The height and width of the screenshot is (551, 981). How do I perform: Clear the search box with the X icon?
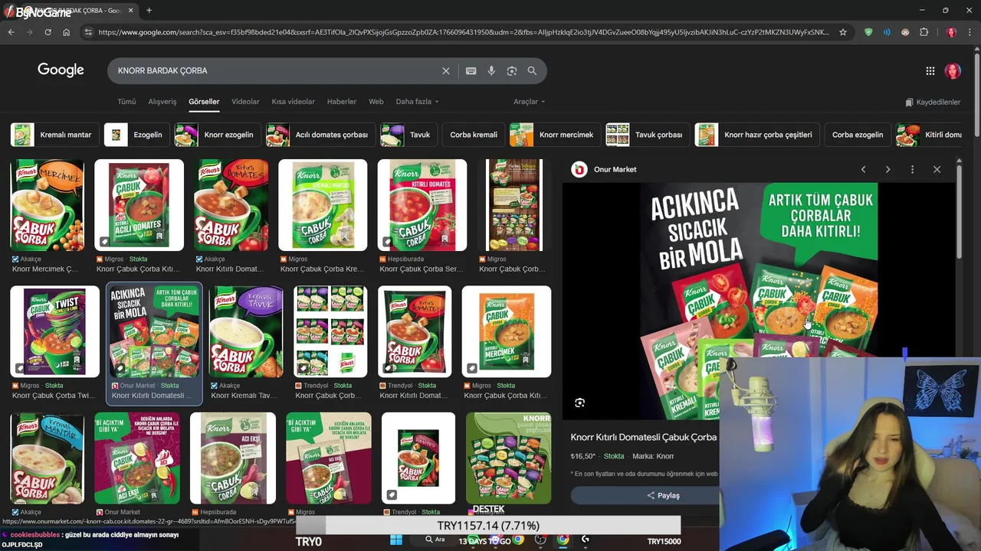445,70
